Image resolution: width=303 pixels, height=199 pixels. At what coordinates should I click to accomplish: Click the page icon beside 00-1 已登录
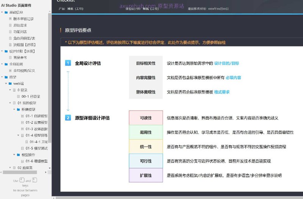pos(18,96)
